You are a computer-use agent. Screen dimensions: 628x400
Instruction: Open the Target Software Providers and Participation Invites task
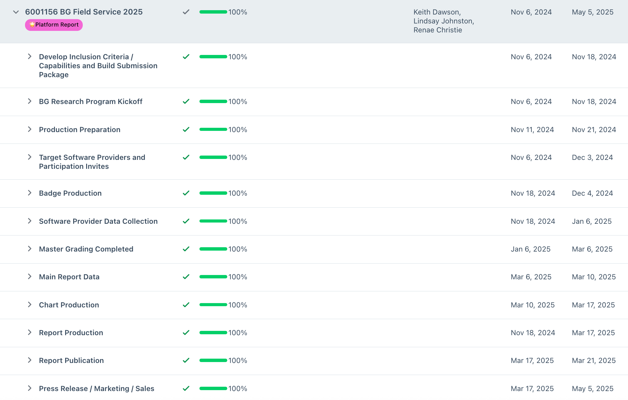coord(92,162)
